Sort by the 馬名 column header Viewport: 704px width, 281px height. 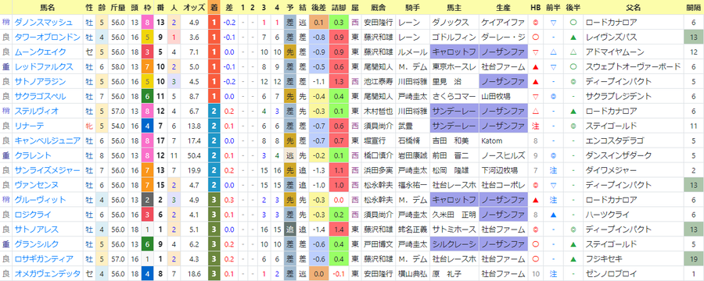click(47, 8)
